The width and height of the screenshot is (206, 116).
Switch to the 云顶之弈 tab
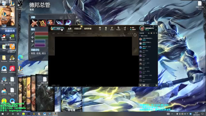[x=78, y=29]
